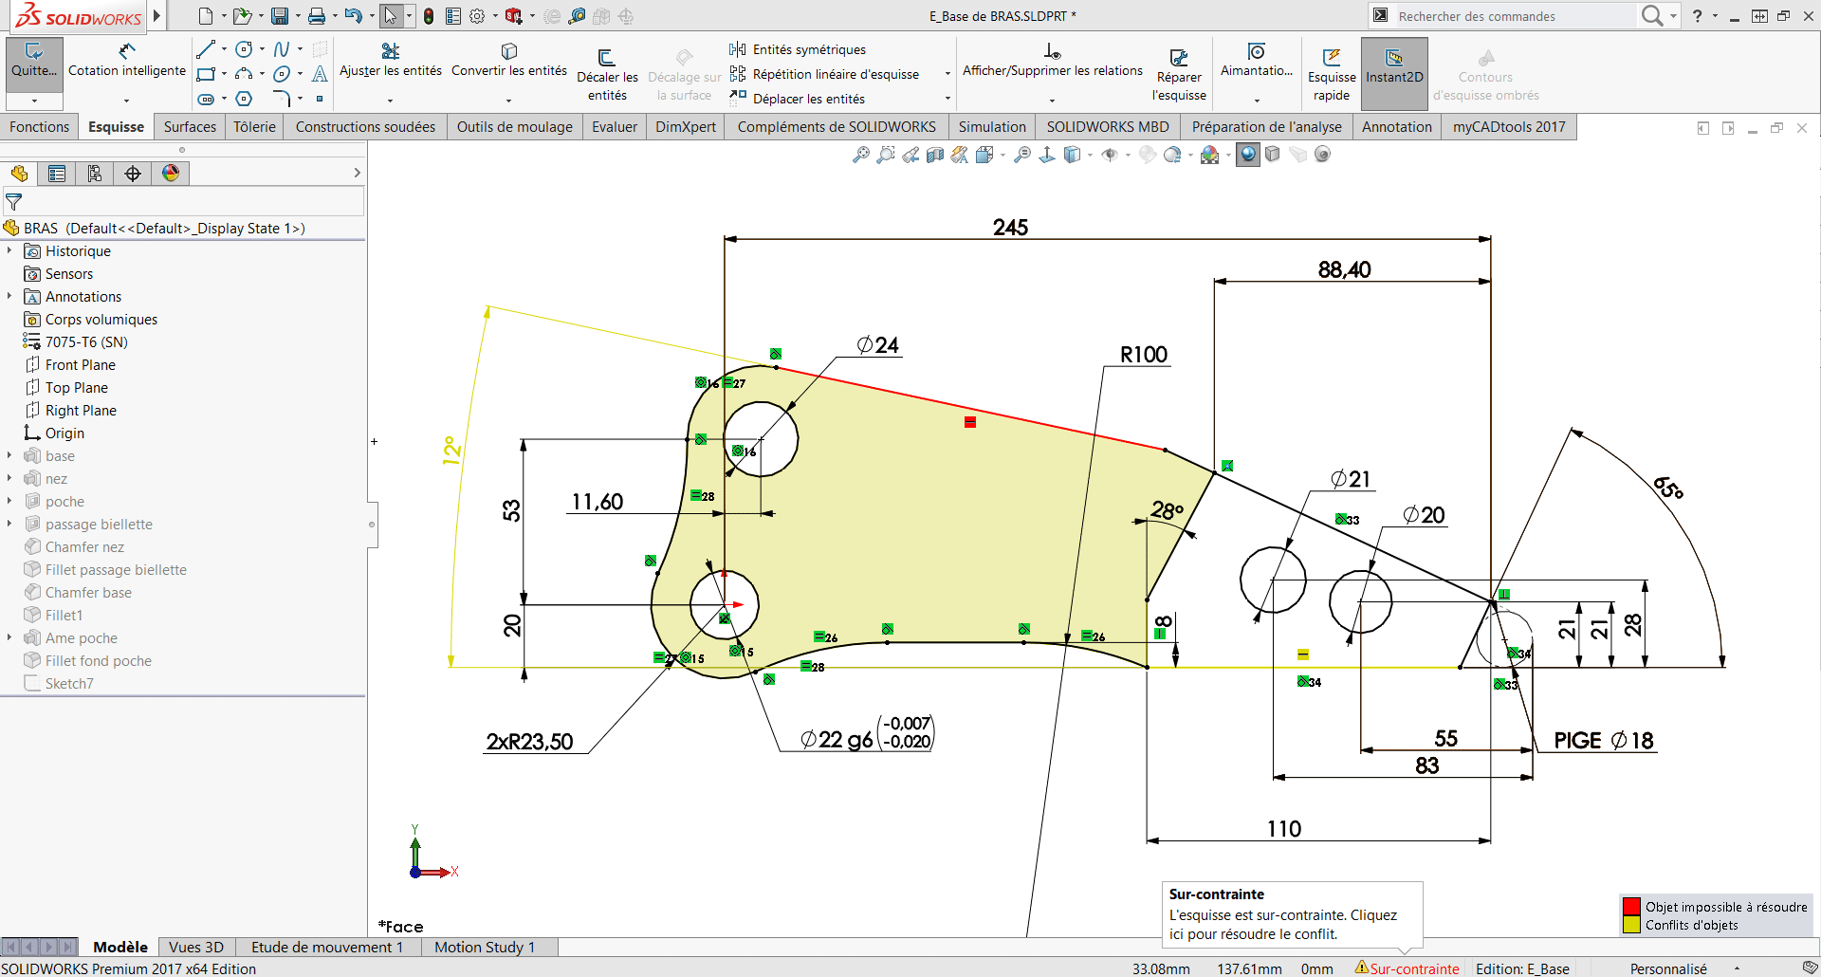Select the Corner Rectangle tool

tap(206, 74)
